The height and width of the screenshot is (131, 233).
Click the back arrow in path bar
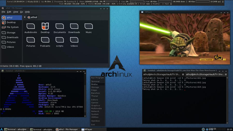coord(25,17)
